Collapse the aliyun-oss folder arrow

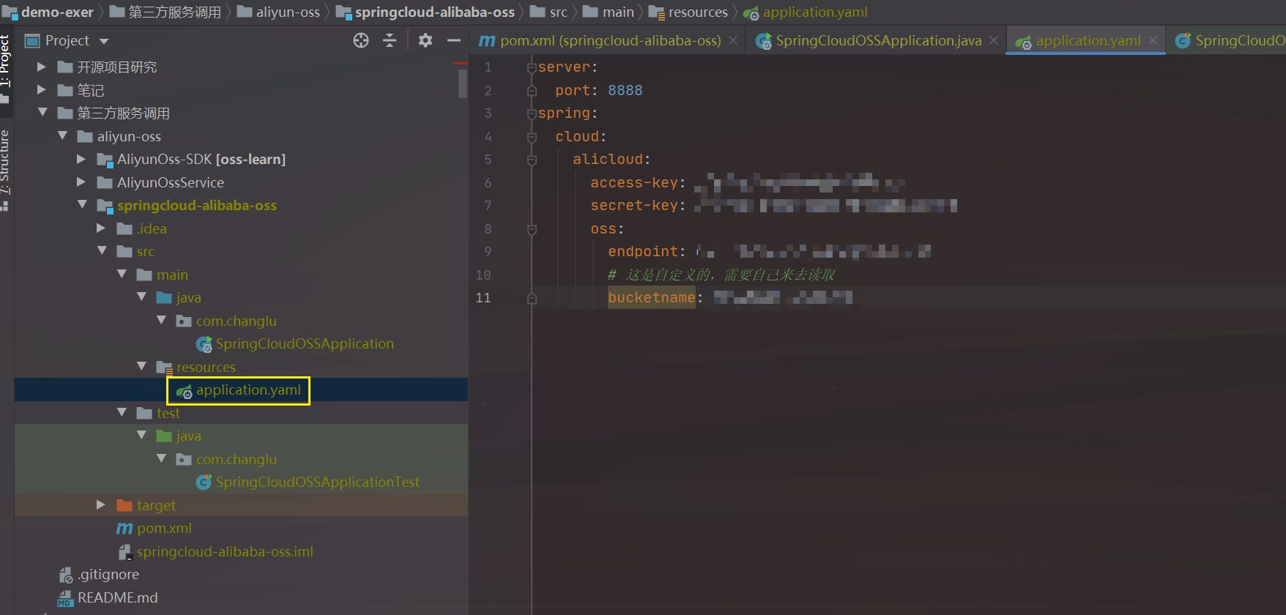point(62,136)
